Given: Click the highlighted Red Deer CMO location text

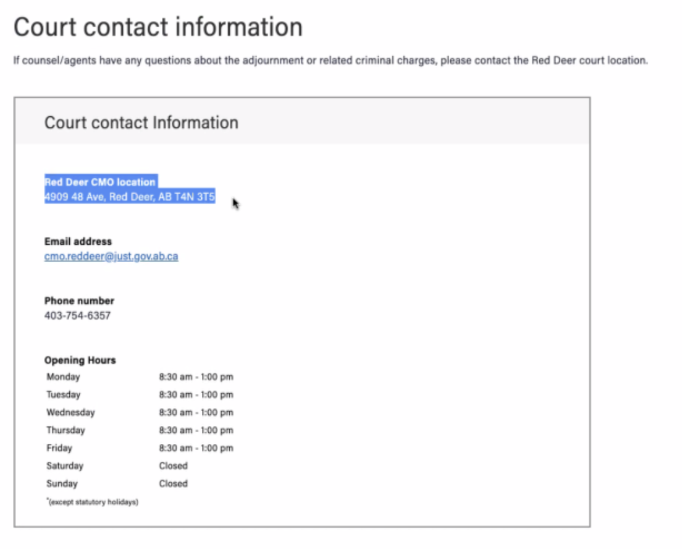Looking at the screenshot, I should [x=100, y=182].
